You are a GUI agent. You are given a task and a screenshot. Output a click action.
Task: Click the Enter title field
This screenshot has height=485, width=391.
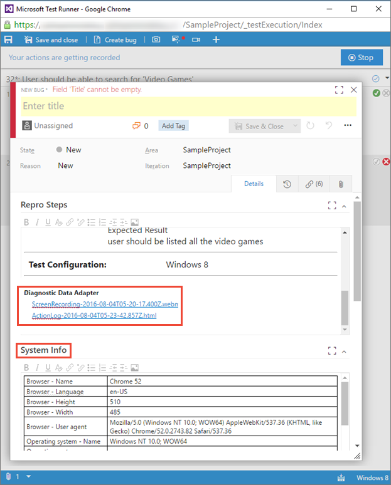[x=189, y=106]
